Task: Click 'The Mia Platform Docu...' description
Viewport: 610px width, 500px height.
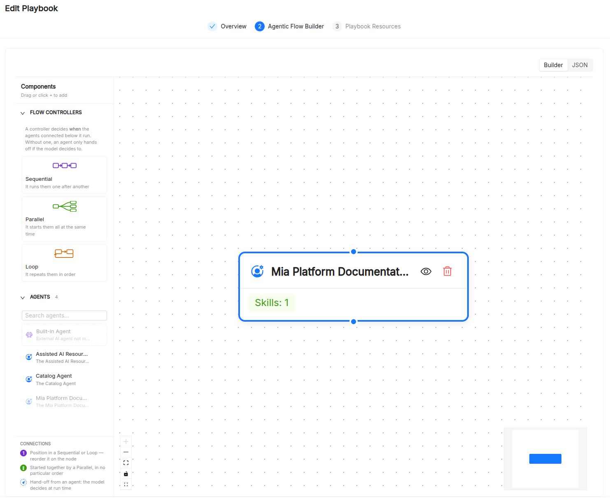Action: [x=62, y=405]
